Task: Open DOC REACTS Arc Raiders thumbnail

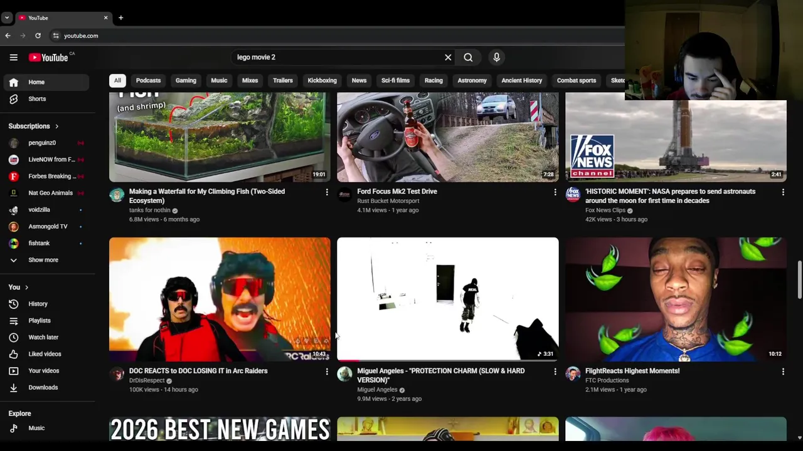Action: pyautogui.click(x=220, y=299)
